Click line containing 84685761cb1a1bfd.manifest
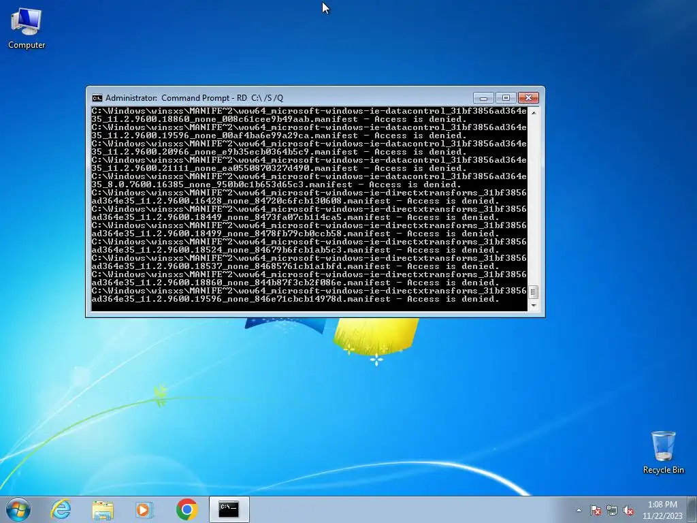Viewport: 697px width, 523px height. pos(295,266)
